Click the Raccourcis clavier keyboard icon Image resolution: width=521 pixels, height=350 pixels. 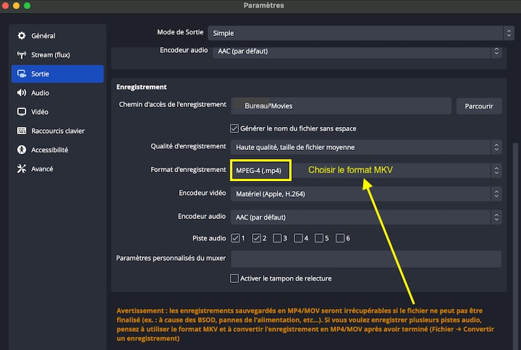coord(21,130)
